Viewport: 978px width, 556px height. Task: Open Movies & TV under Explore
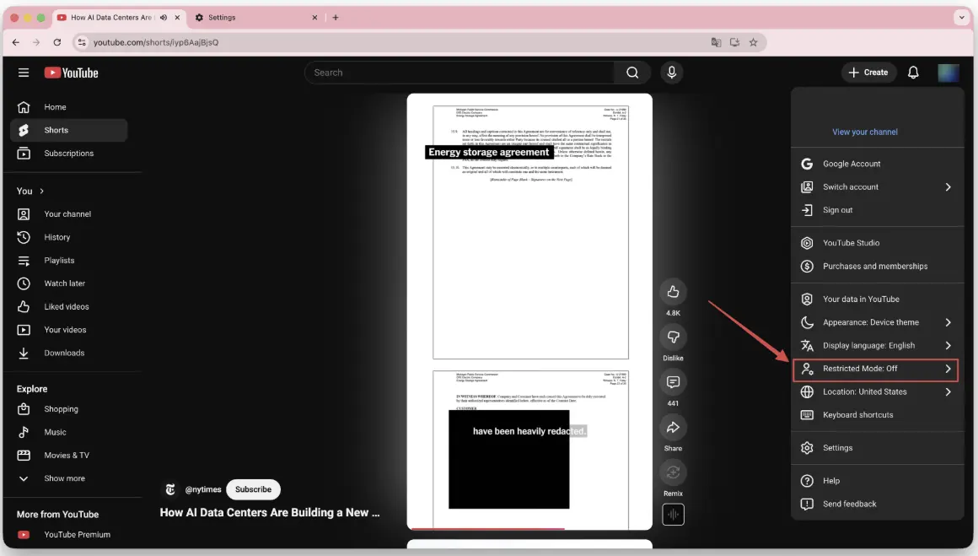[x=68, y=455]
